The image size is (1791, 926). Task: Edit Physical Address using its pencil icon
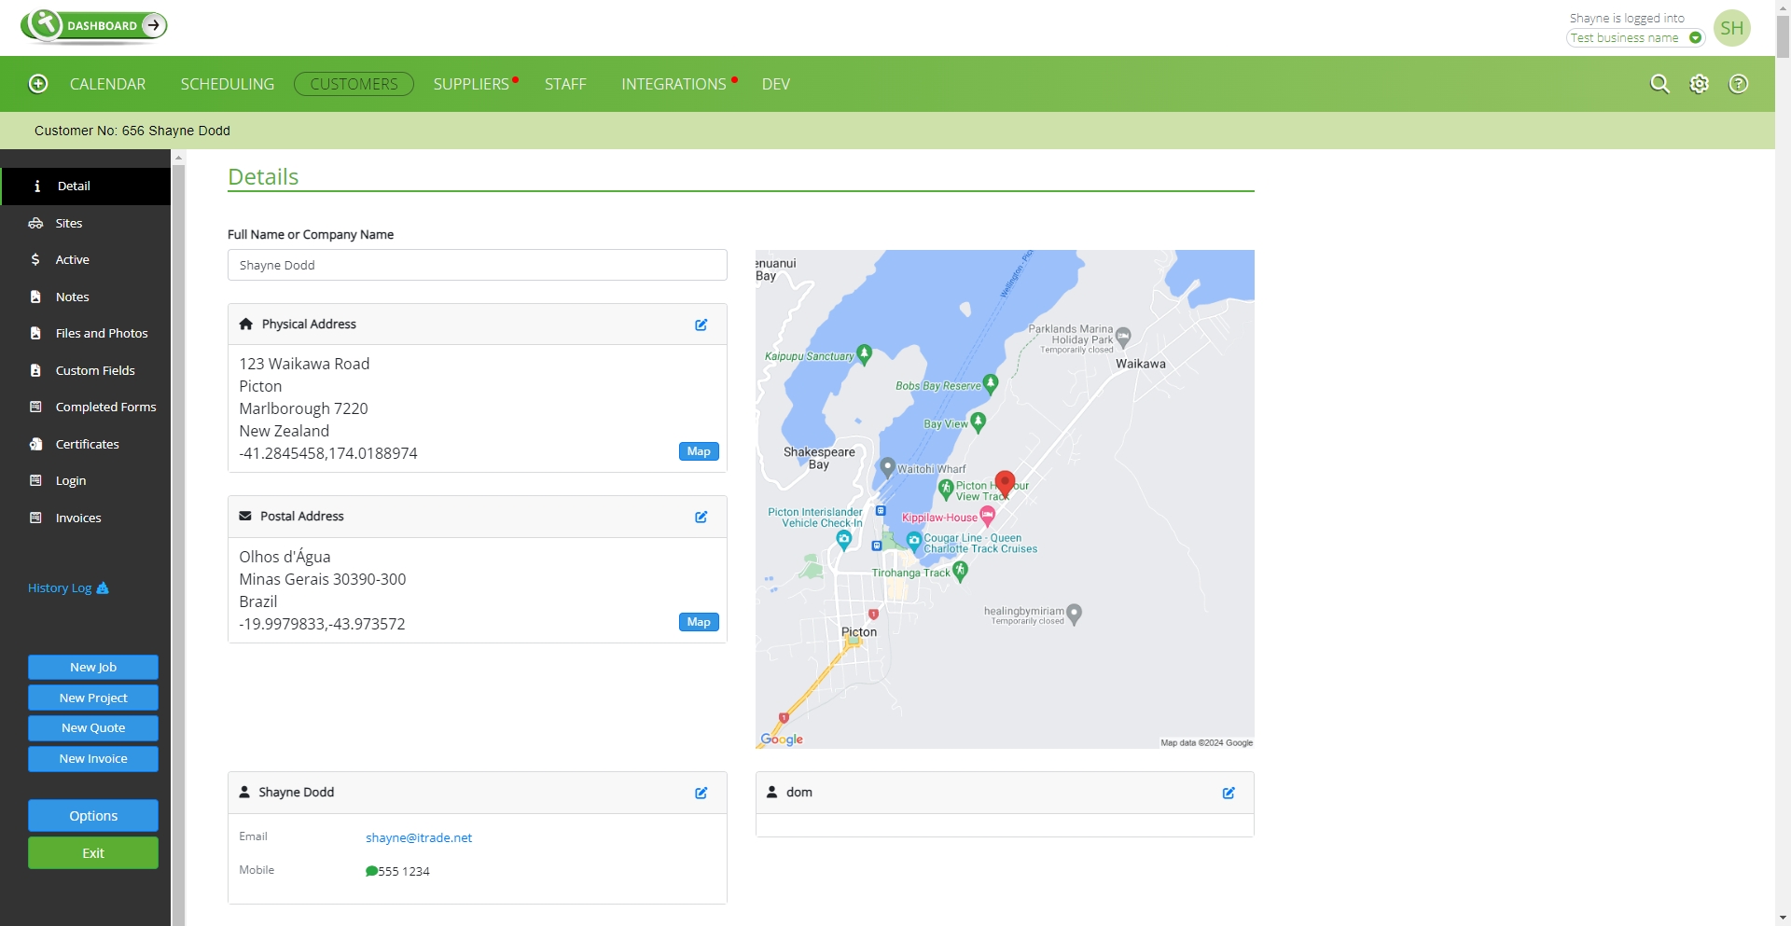point(701,325)
